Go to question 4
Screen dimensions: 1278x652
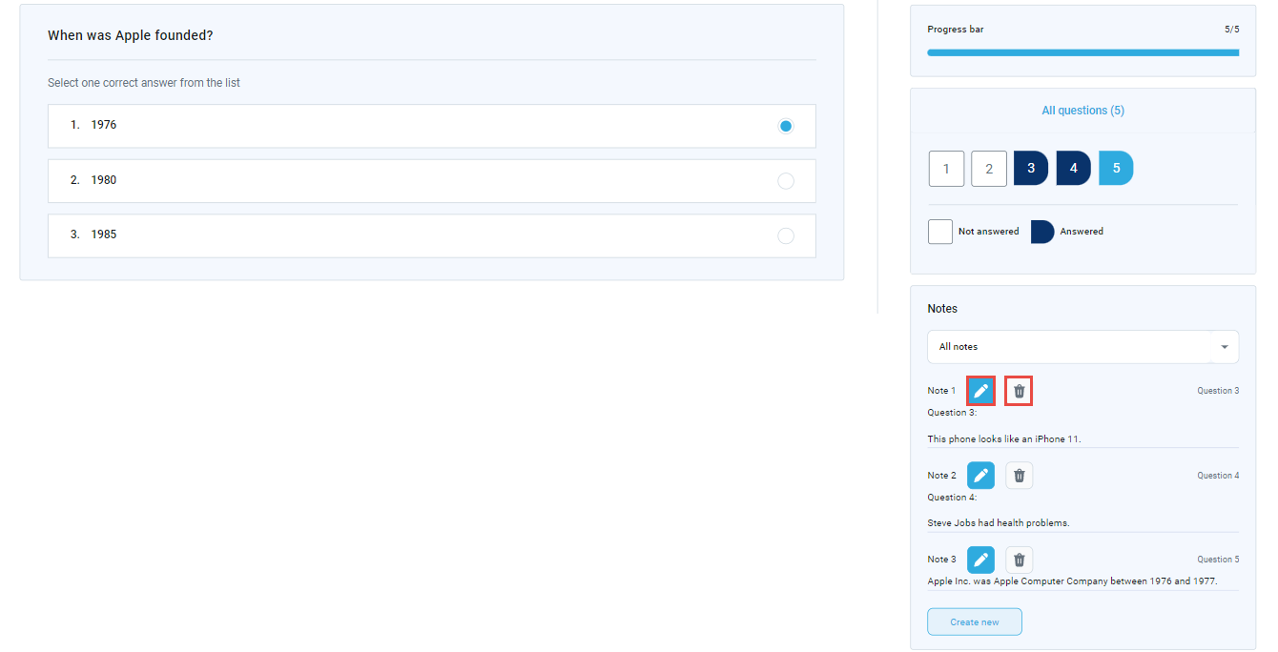pos(1073,168)
